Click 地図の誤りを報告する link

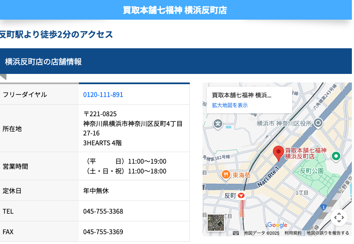click(328, 233)
